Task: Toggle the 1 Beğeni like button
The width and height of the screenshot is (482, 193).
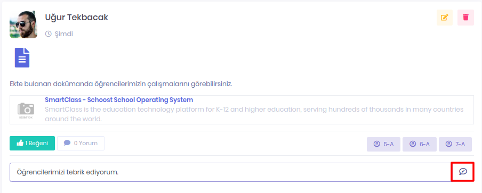Action: tap(33, 143)
